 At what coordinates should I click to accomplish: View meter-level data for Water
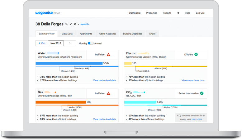click(104, 80)
